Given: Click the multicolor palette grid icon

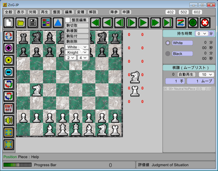Looking at the screenshot, I should click(x=46, y=23).
